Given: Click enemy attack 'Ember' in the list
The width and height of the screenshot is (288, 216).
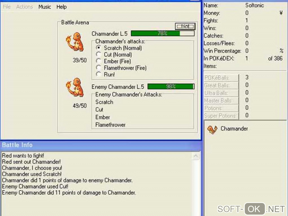Looking at the screenshot, I should [102, 117].
